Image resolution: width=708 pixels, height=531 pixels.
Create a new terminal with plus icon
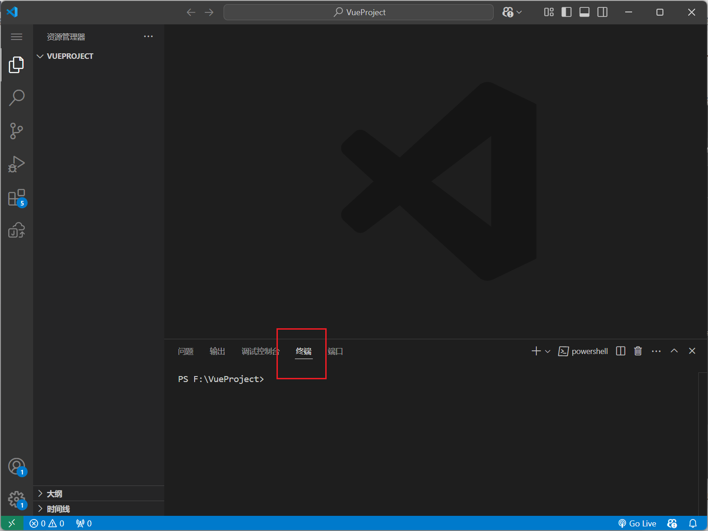536,351
